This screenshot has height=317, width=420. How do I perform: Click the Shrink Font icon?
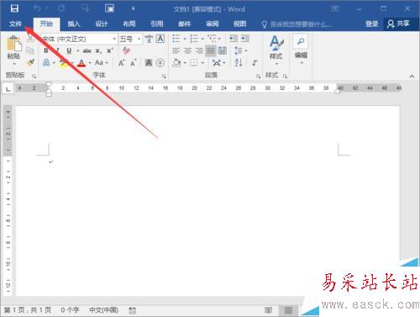pyautogui.click(x=134, y=63)
